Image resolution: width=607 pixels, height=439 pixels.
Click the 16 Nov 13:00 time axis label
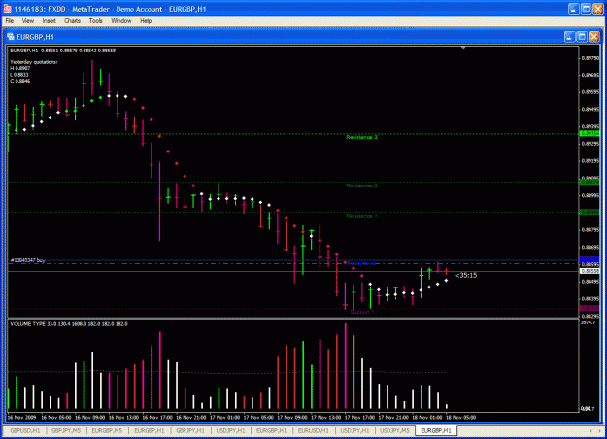pos(123,418)
